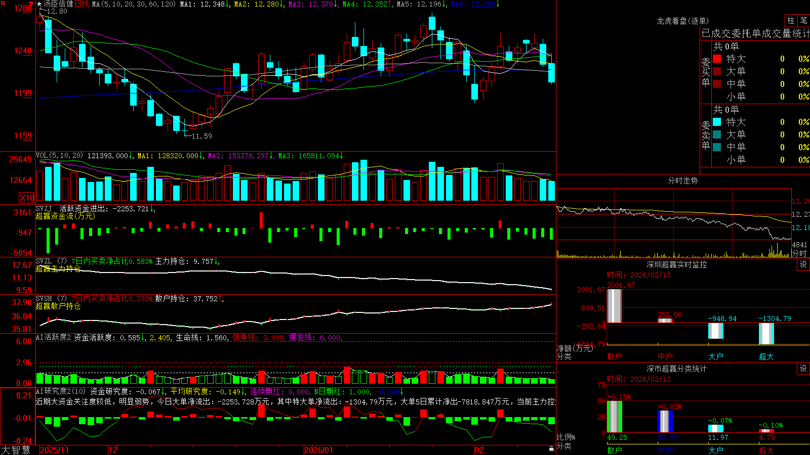Click the magenta MA3: 12.370 value
This screenshot has height=455, width=810.
(313, 4)
